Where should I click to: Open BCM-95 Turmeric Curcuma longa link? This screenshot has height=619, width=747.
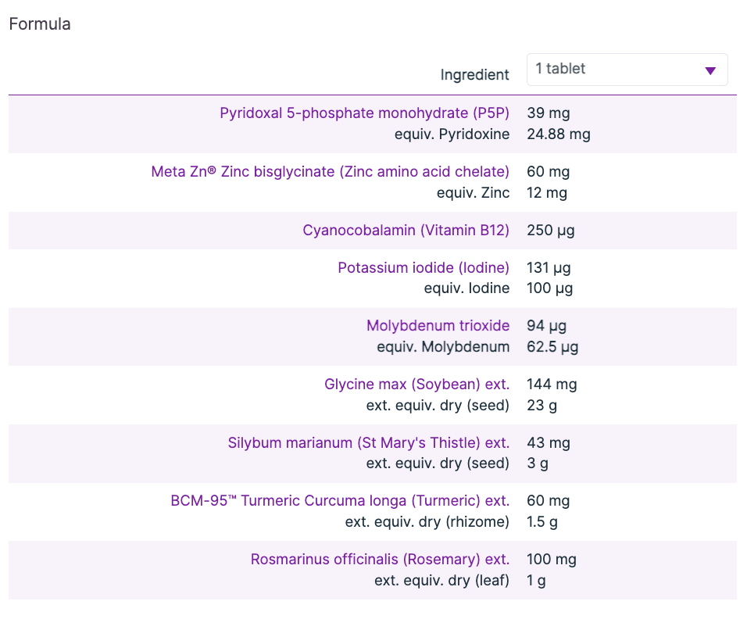pos(340,501)
